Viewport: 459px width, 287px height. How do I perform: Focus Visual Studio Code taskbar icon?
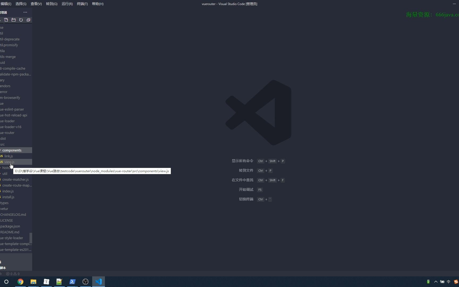pyautogui.click(x=99, y=282)
